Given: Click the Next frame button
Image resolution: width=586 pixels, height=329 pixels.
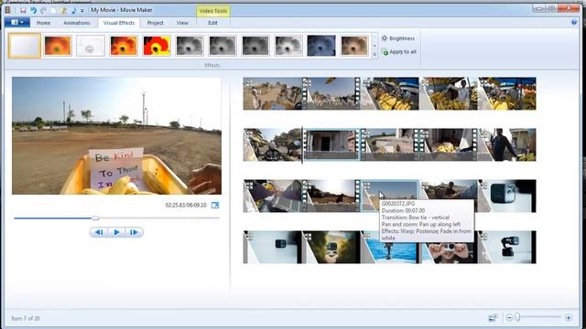Looking at the screenshot, I should 134,232.
